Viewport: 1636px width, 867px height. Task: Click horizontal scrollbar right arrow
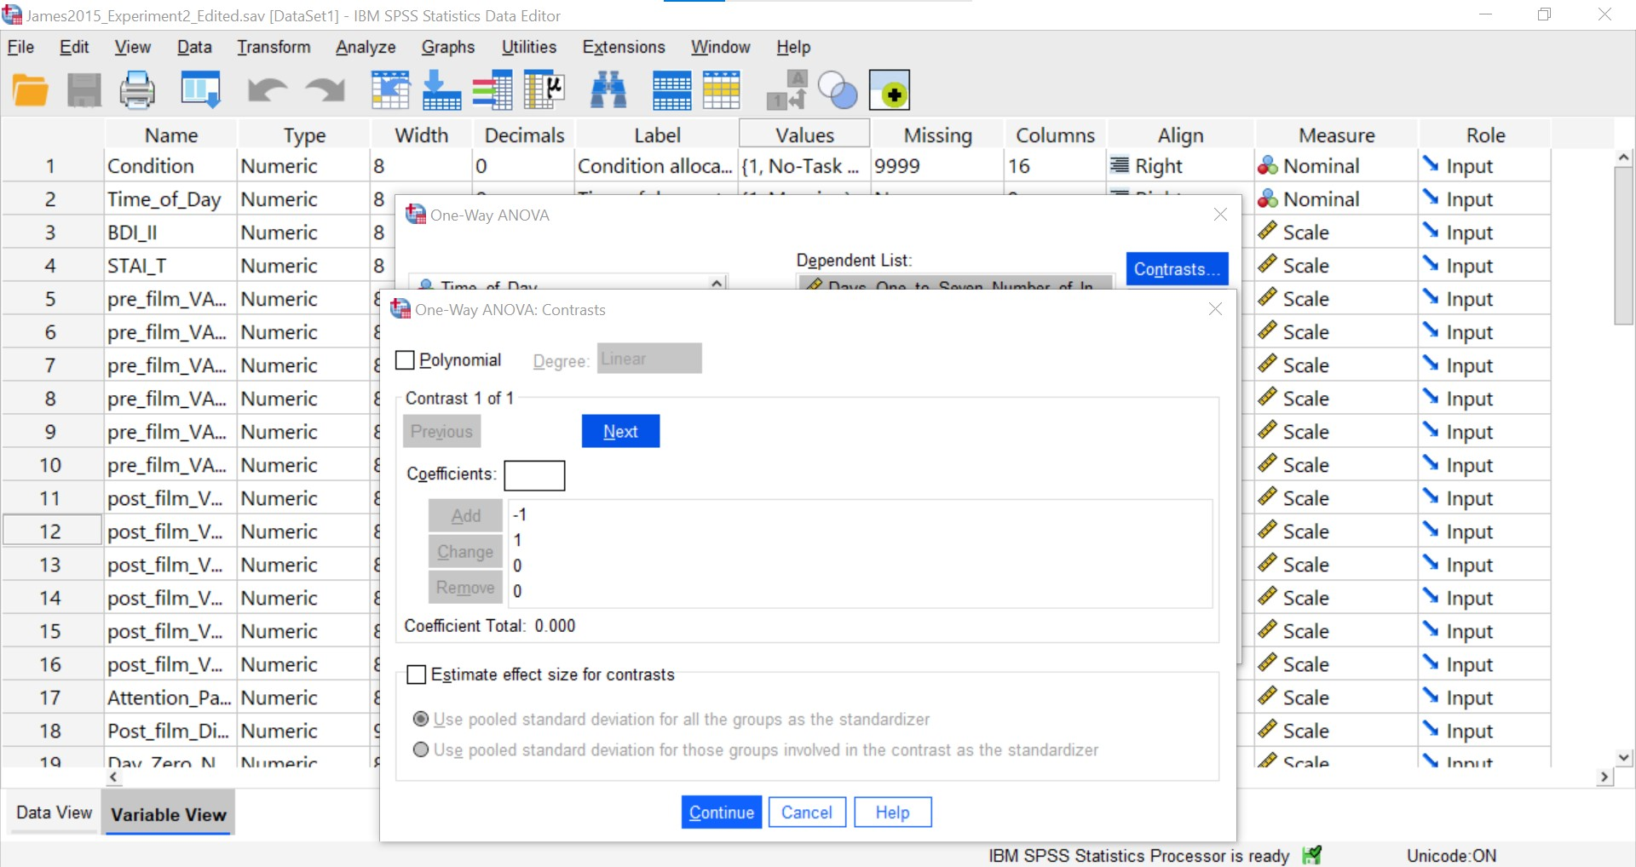(x=1604, y=777)
